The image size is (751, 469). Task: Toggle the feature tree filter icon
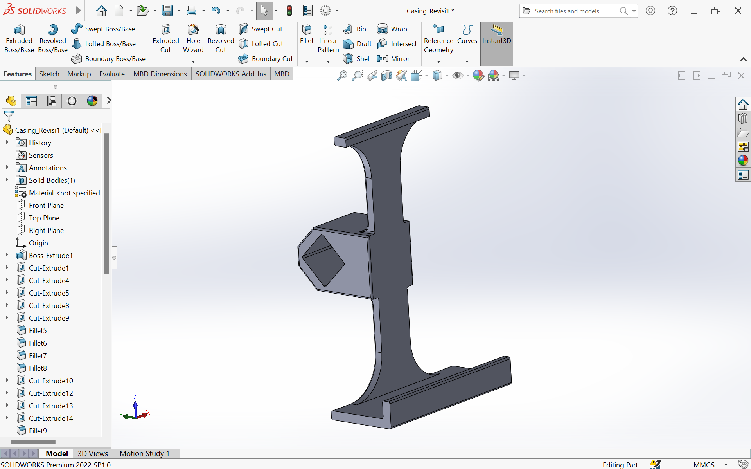pos(9,116)
